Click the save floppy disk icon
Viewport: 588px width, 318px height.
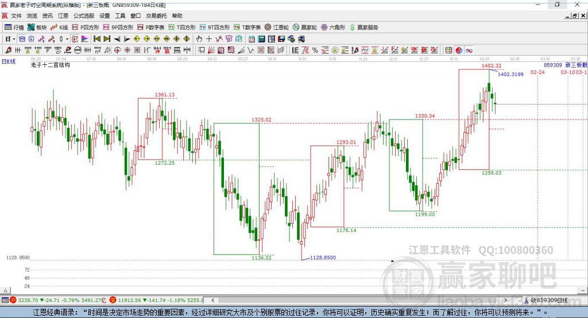pos(281,39)
